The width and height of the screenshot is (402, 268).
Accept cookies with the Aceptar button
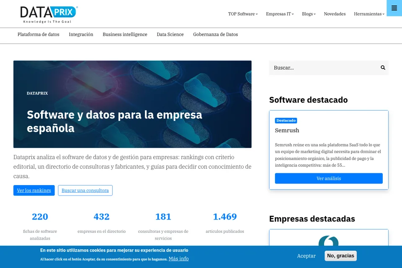tap(307, 256)
